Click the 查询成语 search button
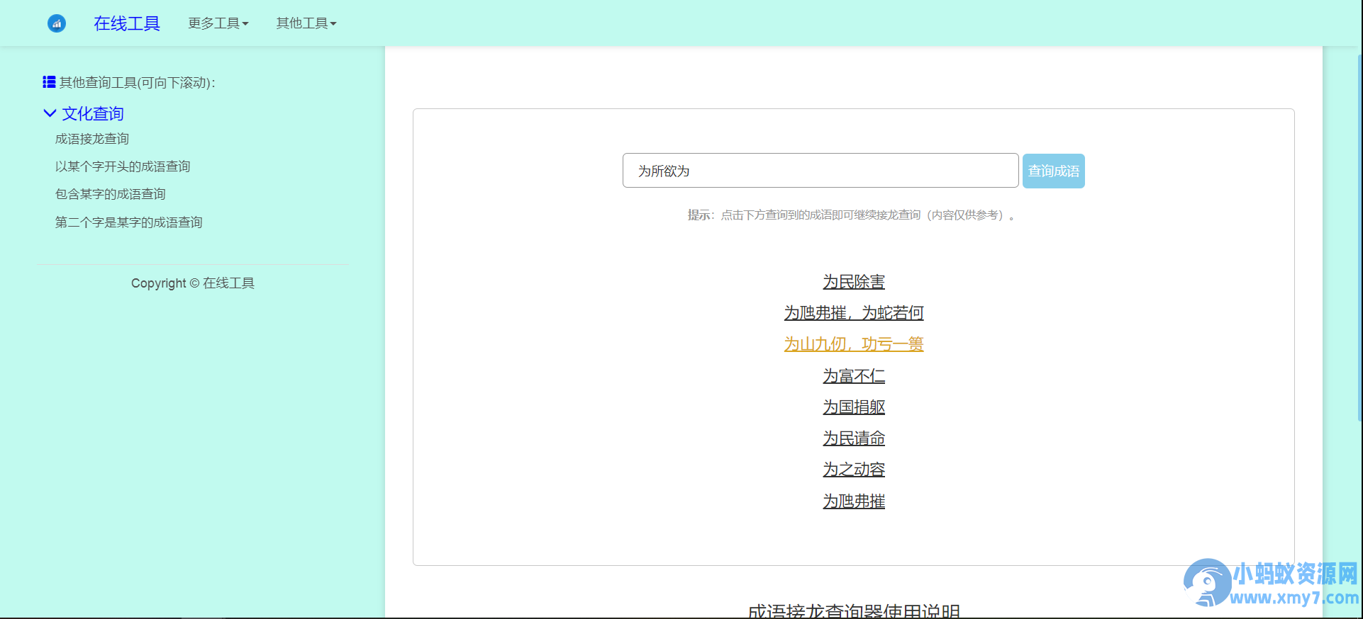Screen dimensions: 1363x619 pos(1054,171)
